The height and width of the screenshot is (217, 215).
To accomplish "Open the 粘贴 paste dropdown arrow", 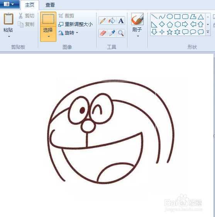I will point(9,37).
